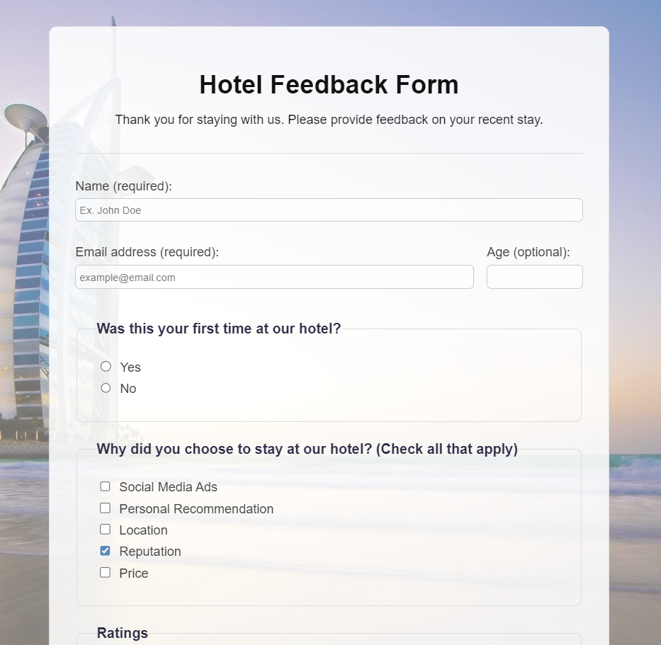Screen dimensions: 661x645
Task: Click the "Social Media Ads" label text
Action: click(168, 487)
